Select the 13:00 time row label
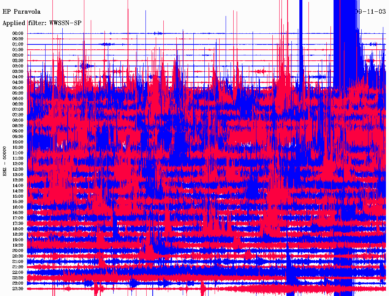Screen dimensions: 389x296 18,175
